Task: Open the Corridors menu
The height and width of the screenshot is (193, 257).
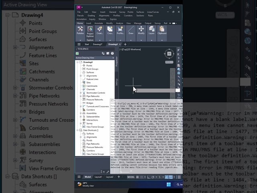Action: click(x=128, y=16)
